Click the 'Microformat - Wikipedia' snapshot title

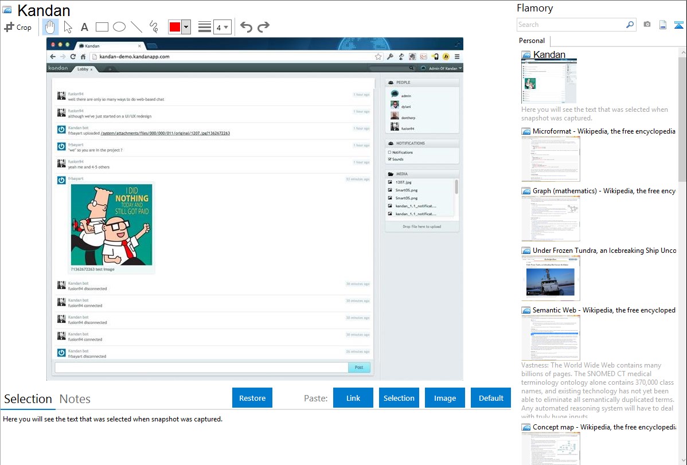coord(604,131)
